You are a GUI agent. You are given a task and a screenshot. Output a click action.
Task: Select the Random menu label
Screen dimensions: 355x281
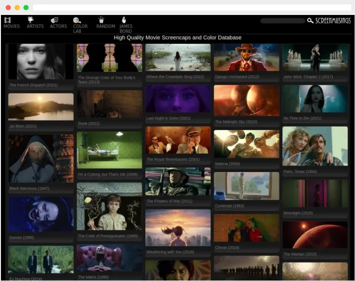click(x=106, y=26)
